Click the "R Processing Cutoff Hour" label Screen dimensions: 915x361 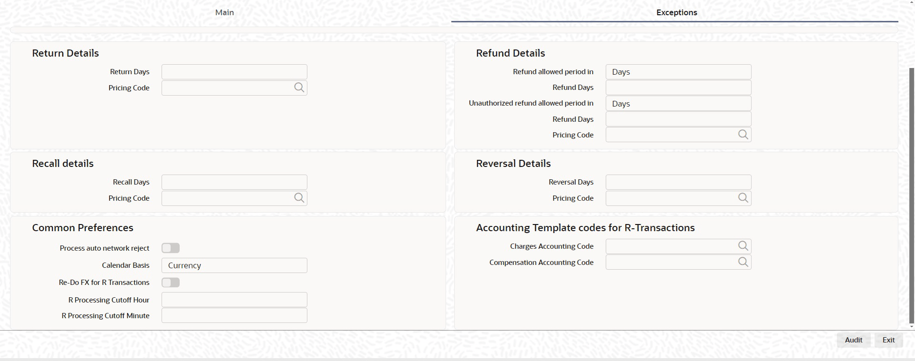[x=109, y=300]
